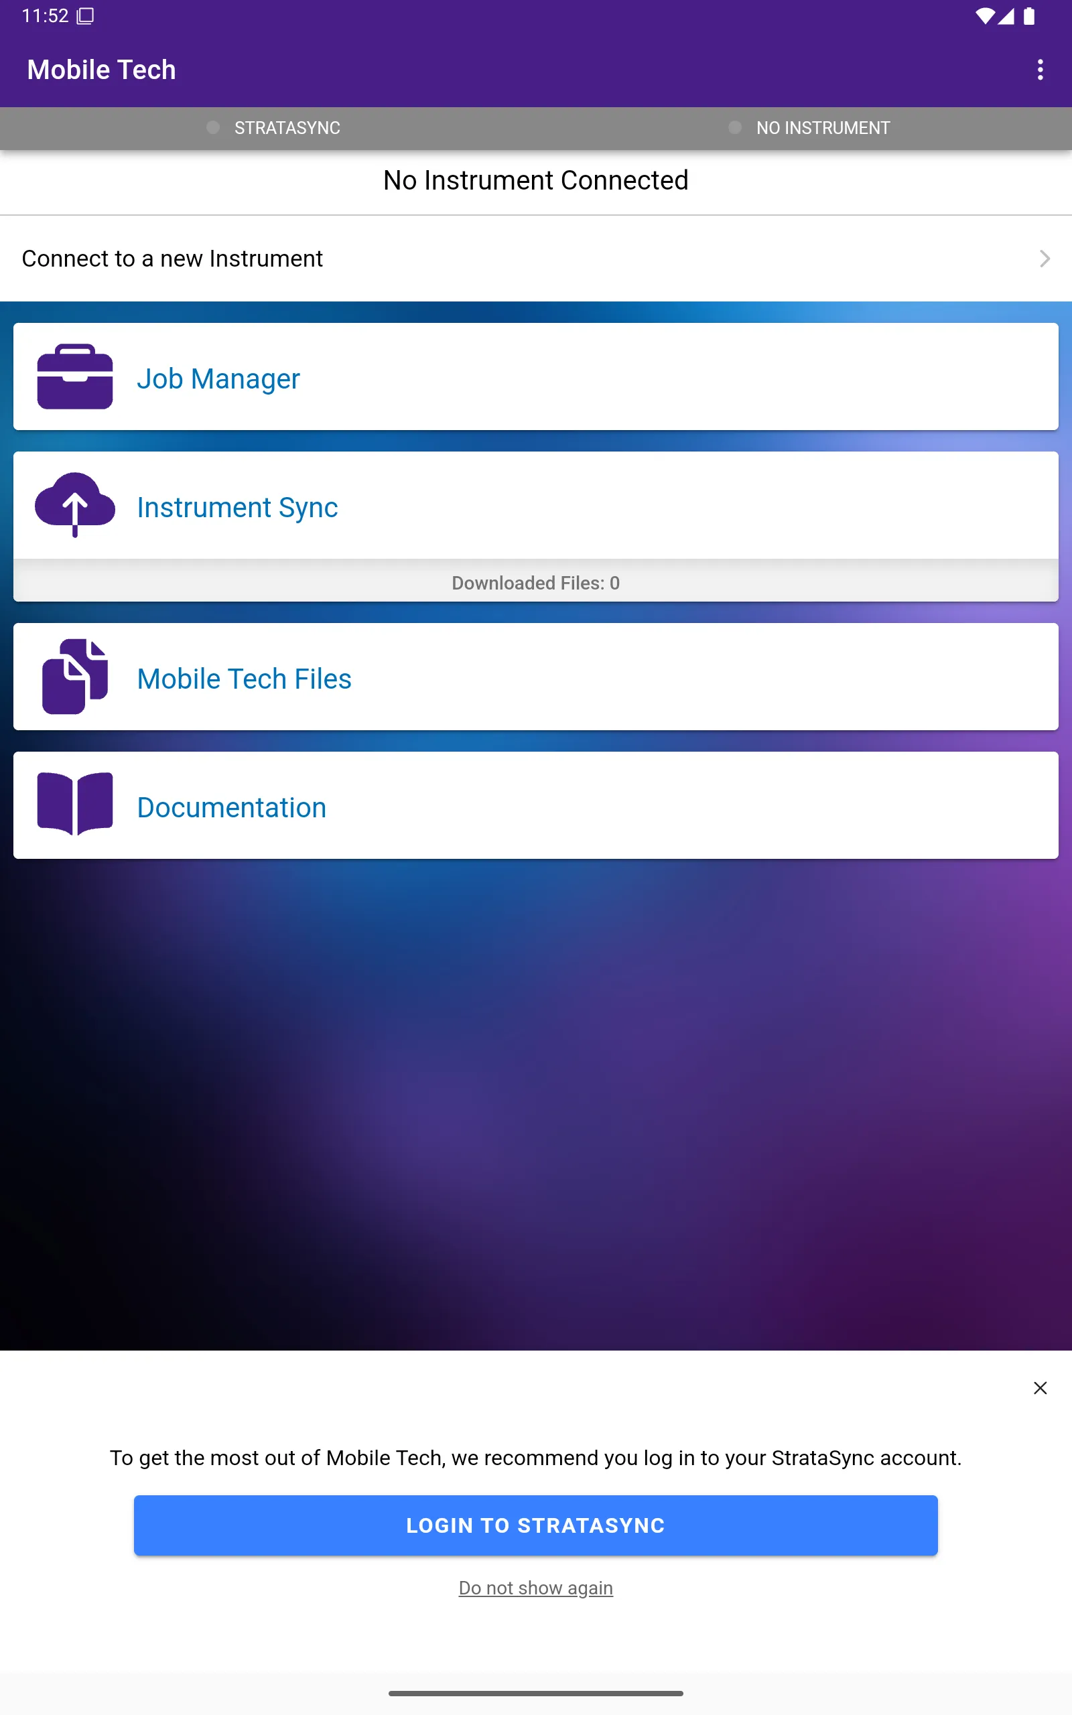Tap the Wi-Fi status bar icon
Screen dimensions: 1072x1715
(984, 15)
